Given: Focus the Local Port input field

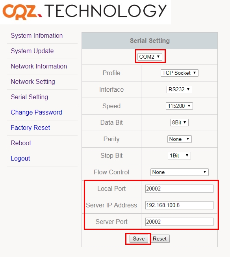Looking at the screenshot, I should [x=179, y=189].
